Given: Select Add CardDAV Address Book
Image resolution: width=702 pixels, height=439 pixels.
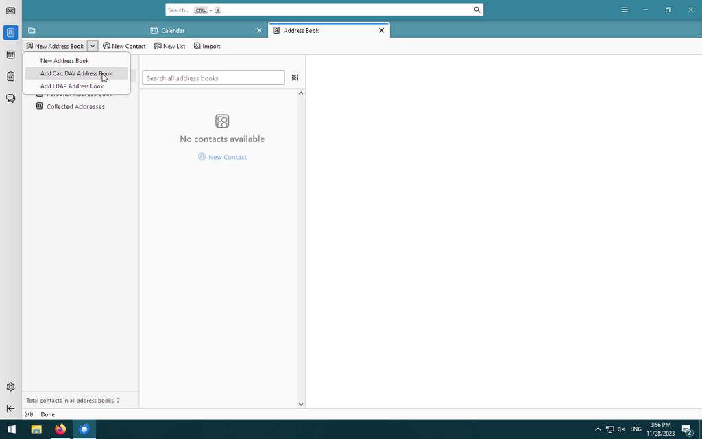Looking at the screenshot, I should point(76,73).
